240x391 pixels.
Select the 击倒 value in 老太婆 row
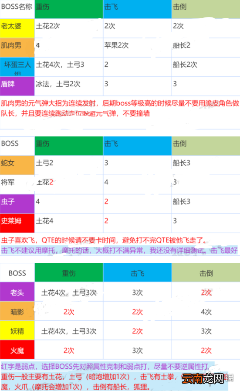tap(179, 26)
